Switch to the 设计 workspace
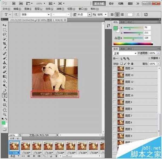Image resolution: width=162 pixels, height=159 pixels. [x=111, y=4]
